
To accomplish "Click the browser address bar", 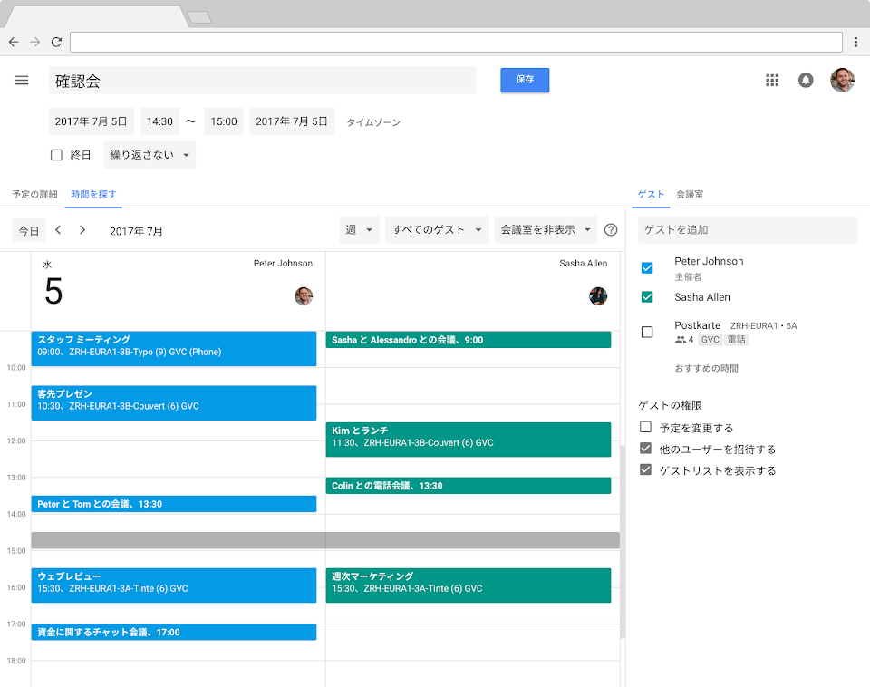I will coord(456,42).
